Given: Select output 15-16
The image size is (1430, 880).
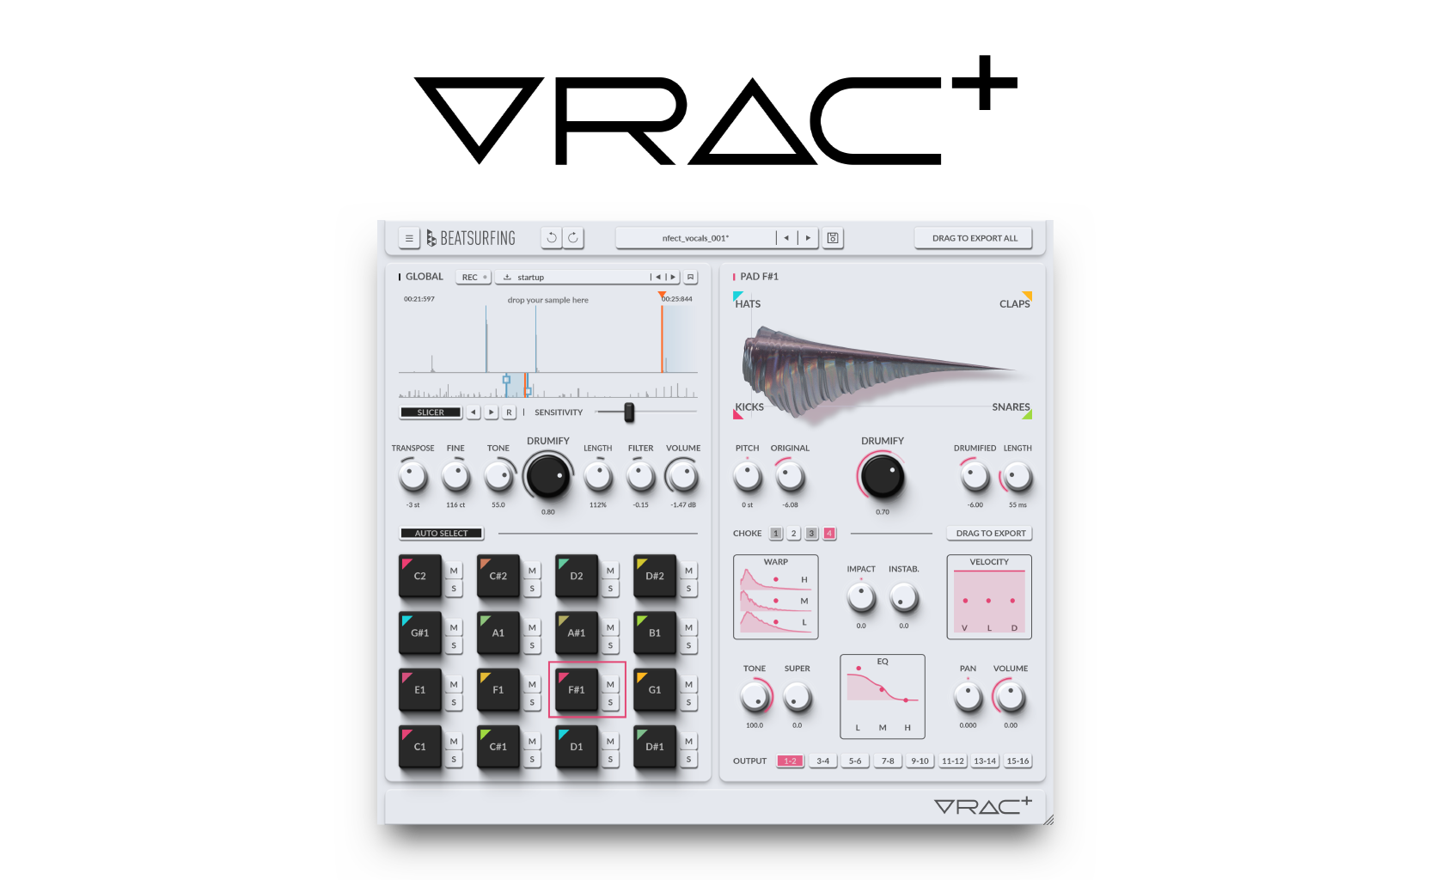Looking at the screenshot, I should [x=1017, y=761].
